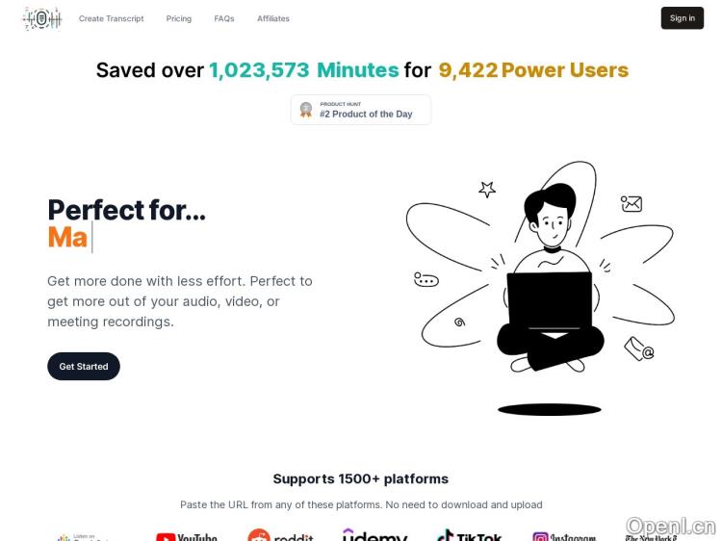This screenshot has width=722, height=541.
Task: Click the Instagram platform logo
Action: point(564,536)
